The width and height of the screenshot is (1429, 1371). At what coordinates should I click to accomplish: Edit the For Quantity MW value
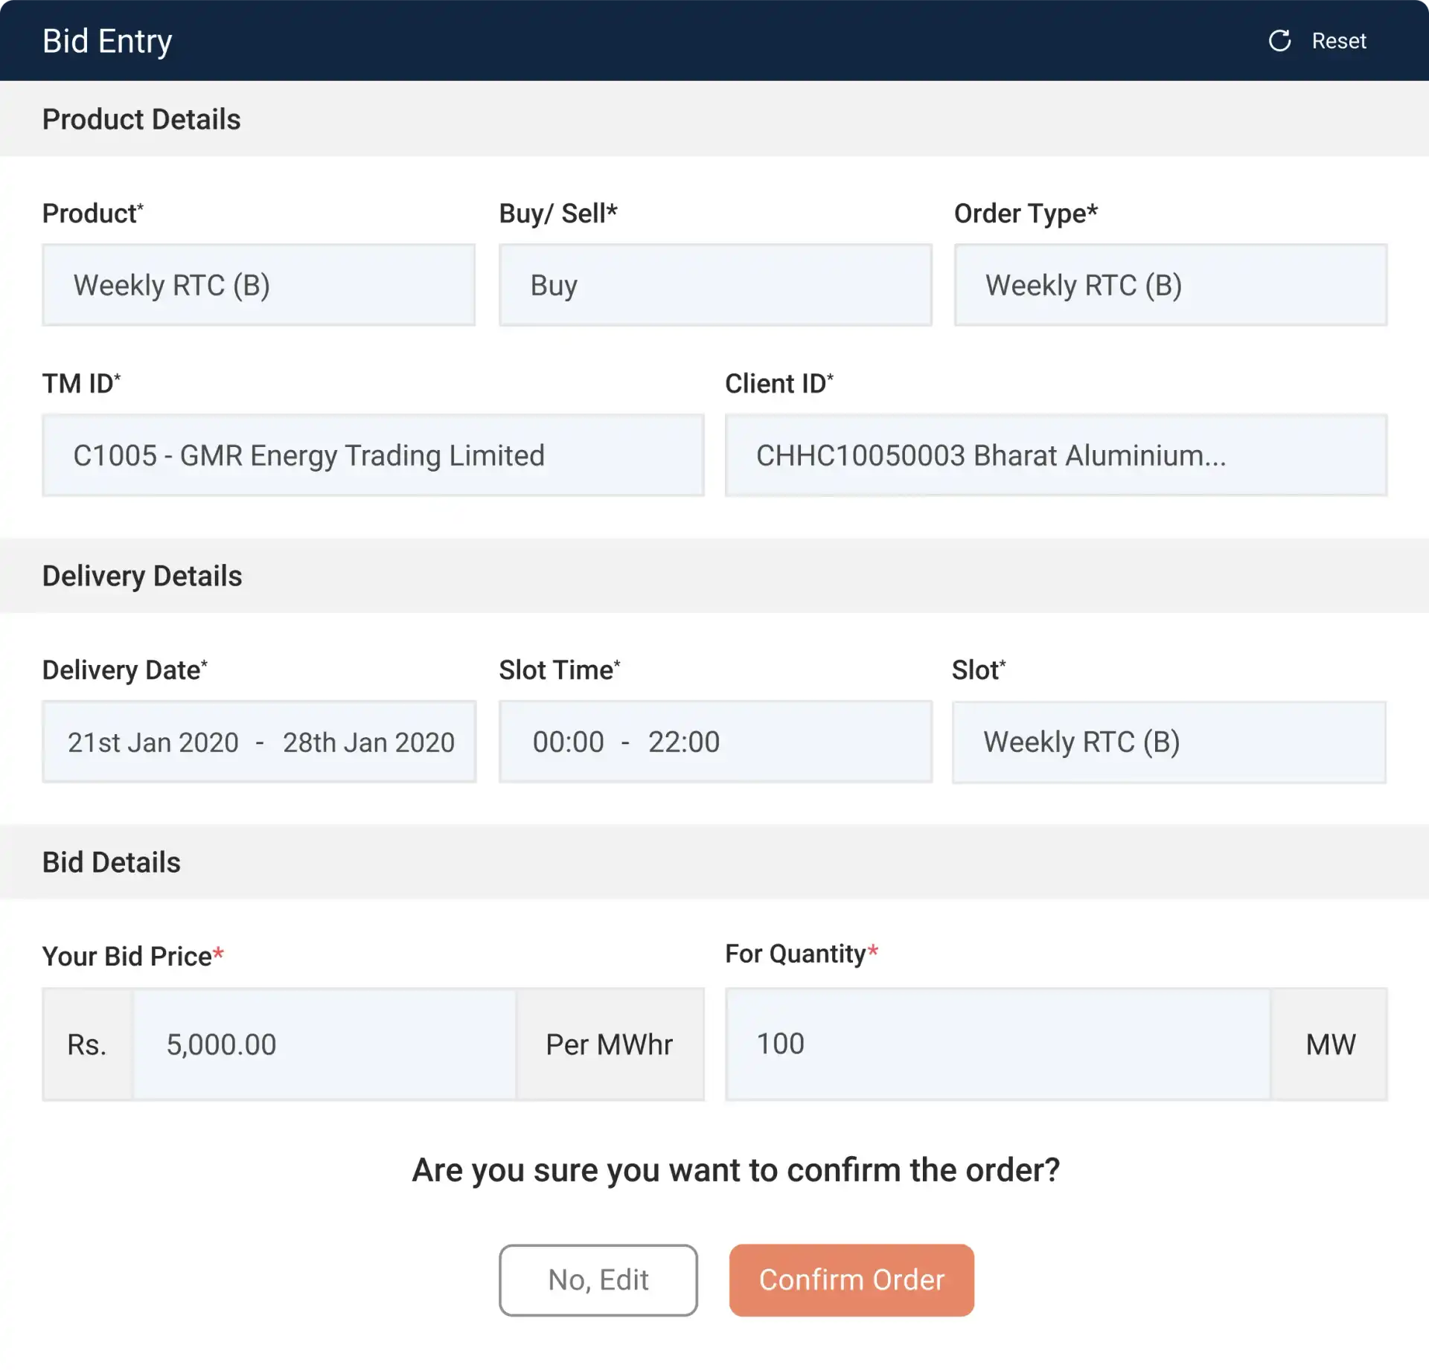[999, 1043]
